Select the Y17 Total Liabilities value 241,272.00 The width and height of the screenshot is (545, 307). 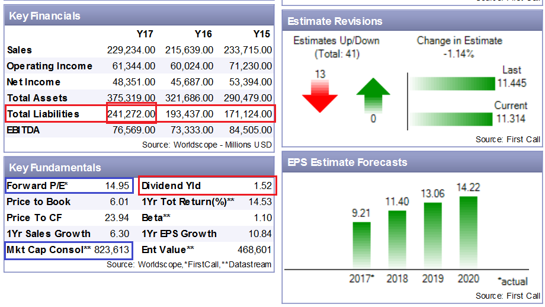coord(132,114)
